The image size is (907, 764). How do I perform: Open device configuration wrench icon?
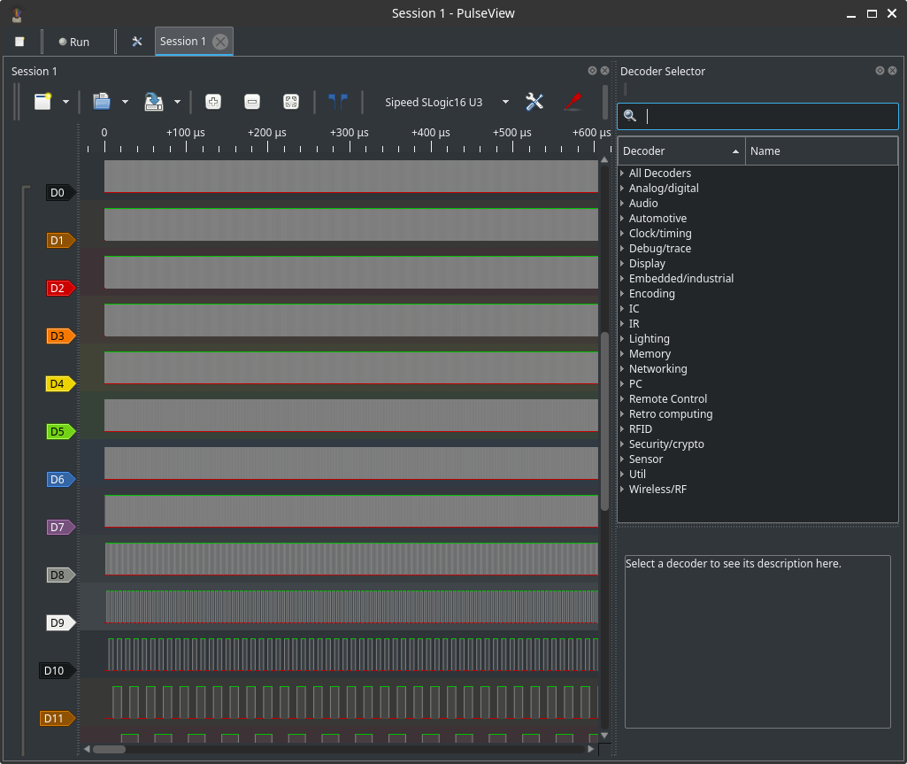click(534, 102)
